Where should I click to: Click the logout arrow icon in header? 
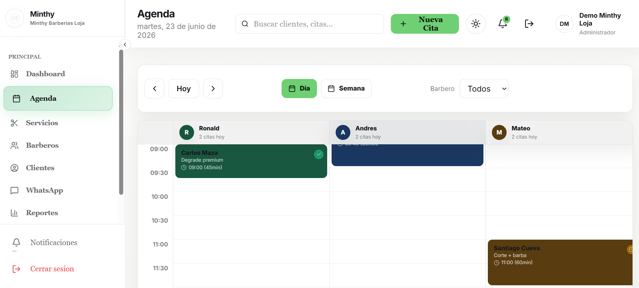(529, 23)
